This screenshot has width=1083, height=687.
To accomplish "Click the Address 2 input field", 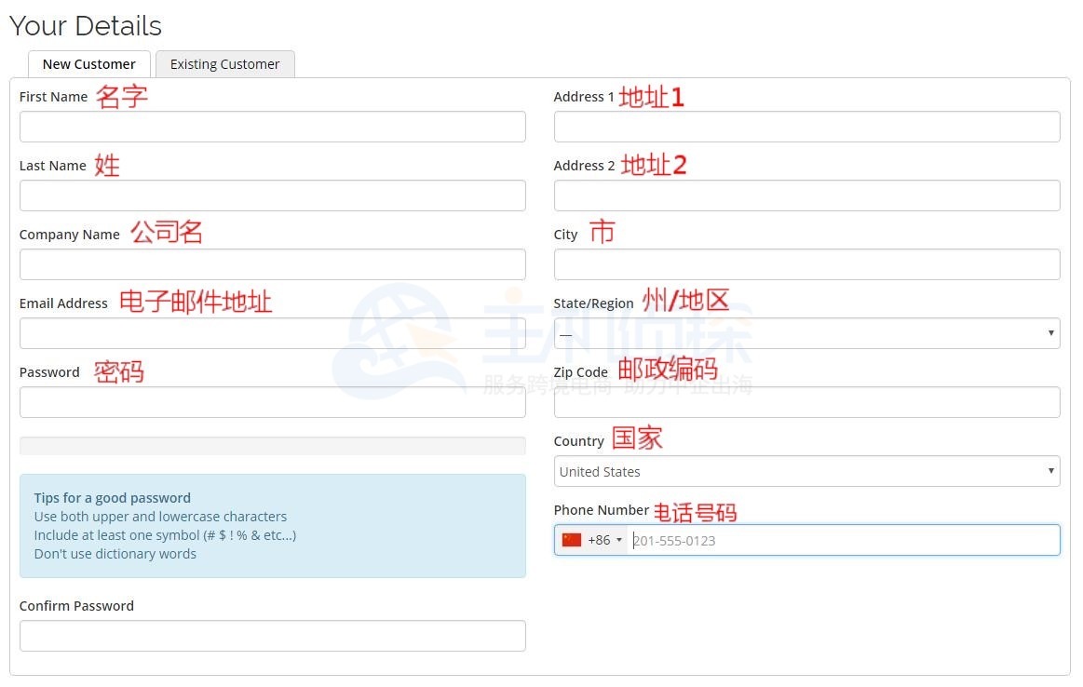I will pos(806,195).
